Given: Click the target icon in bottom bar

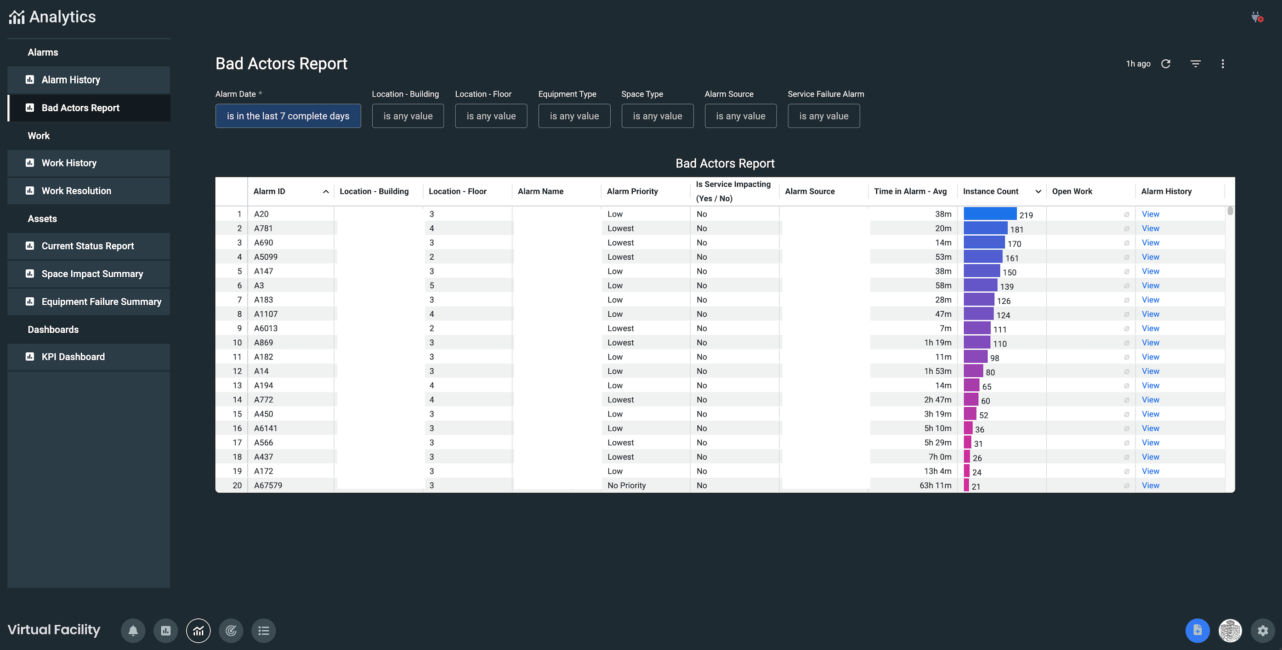Looking at the screenshot, I should point(231,631).
